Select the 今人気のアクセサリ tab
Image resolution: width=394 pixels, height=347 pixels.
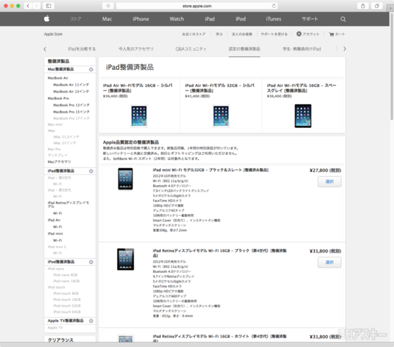click(136, 49)
